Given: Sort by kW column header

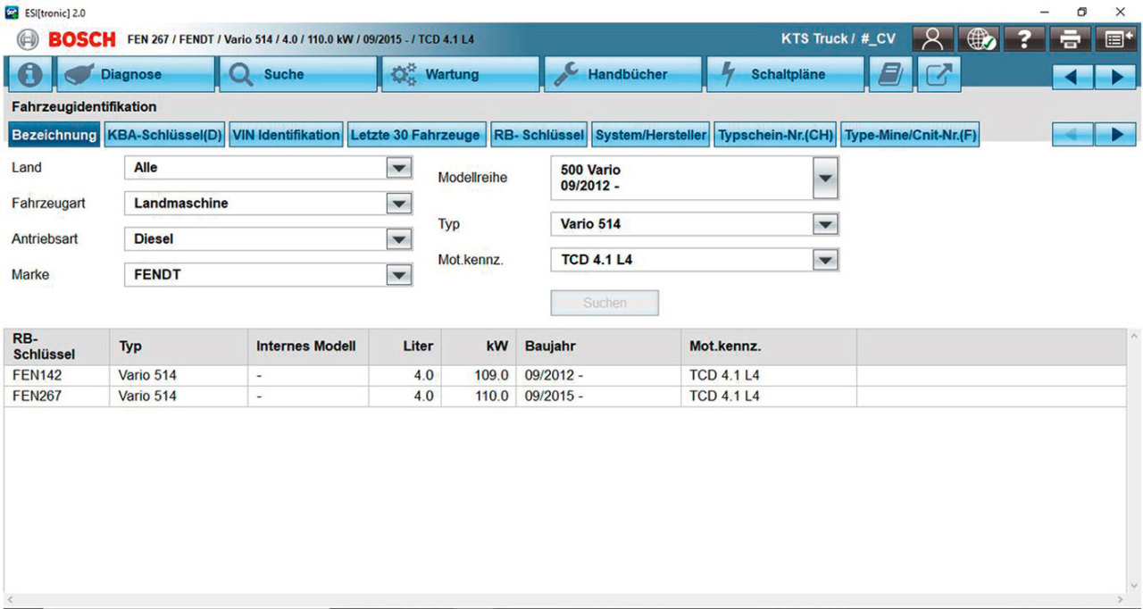Looking at the screenshot, I should (x=479, y=346).
